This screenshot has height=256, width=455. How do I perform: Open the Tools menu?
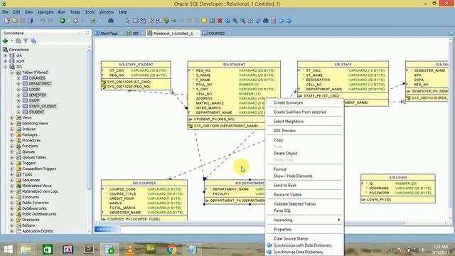(x=90, y=12)
